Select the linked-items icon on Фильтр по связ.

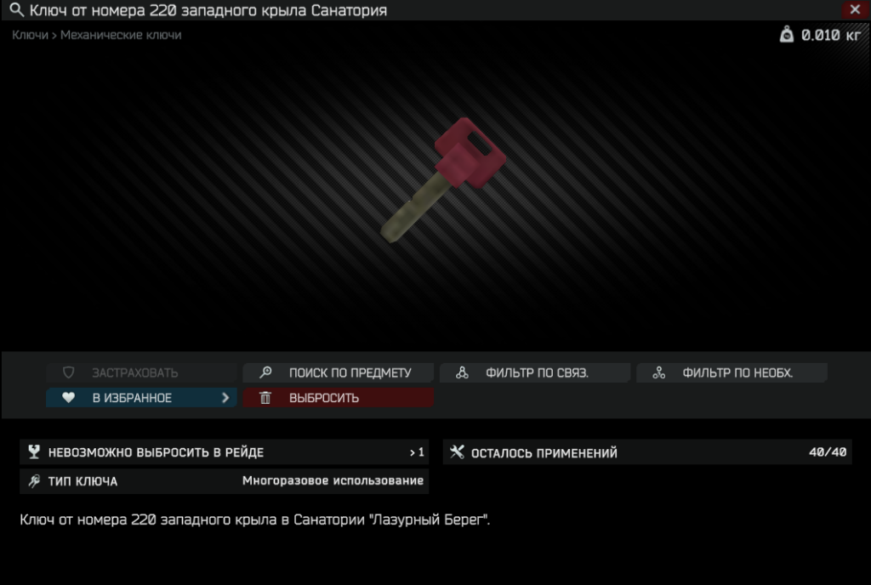tap(462, 372)
